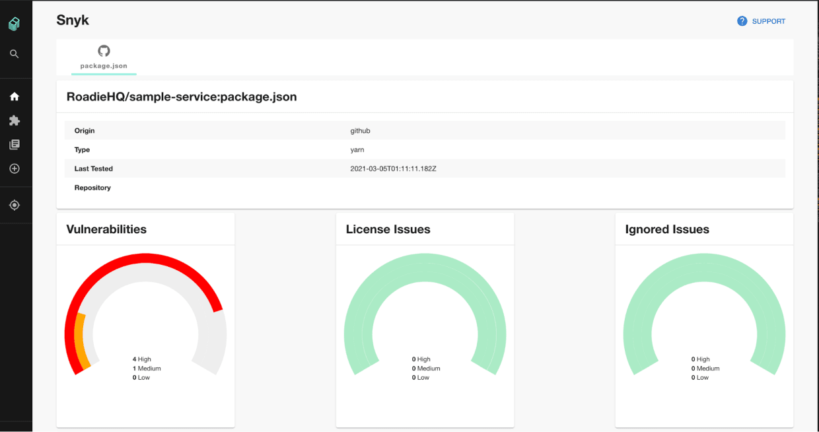Image resolution: width=819 pixels, height=432 pixels.
Task: Click '0 Low' in Ignored Issues card
Action: [x=700, y=378]
